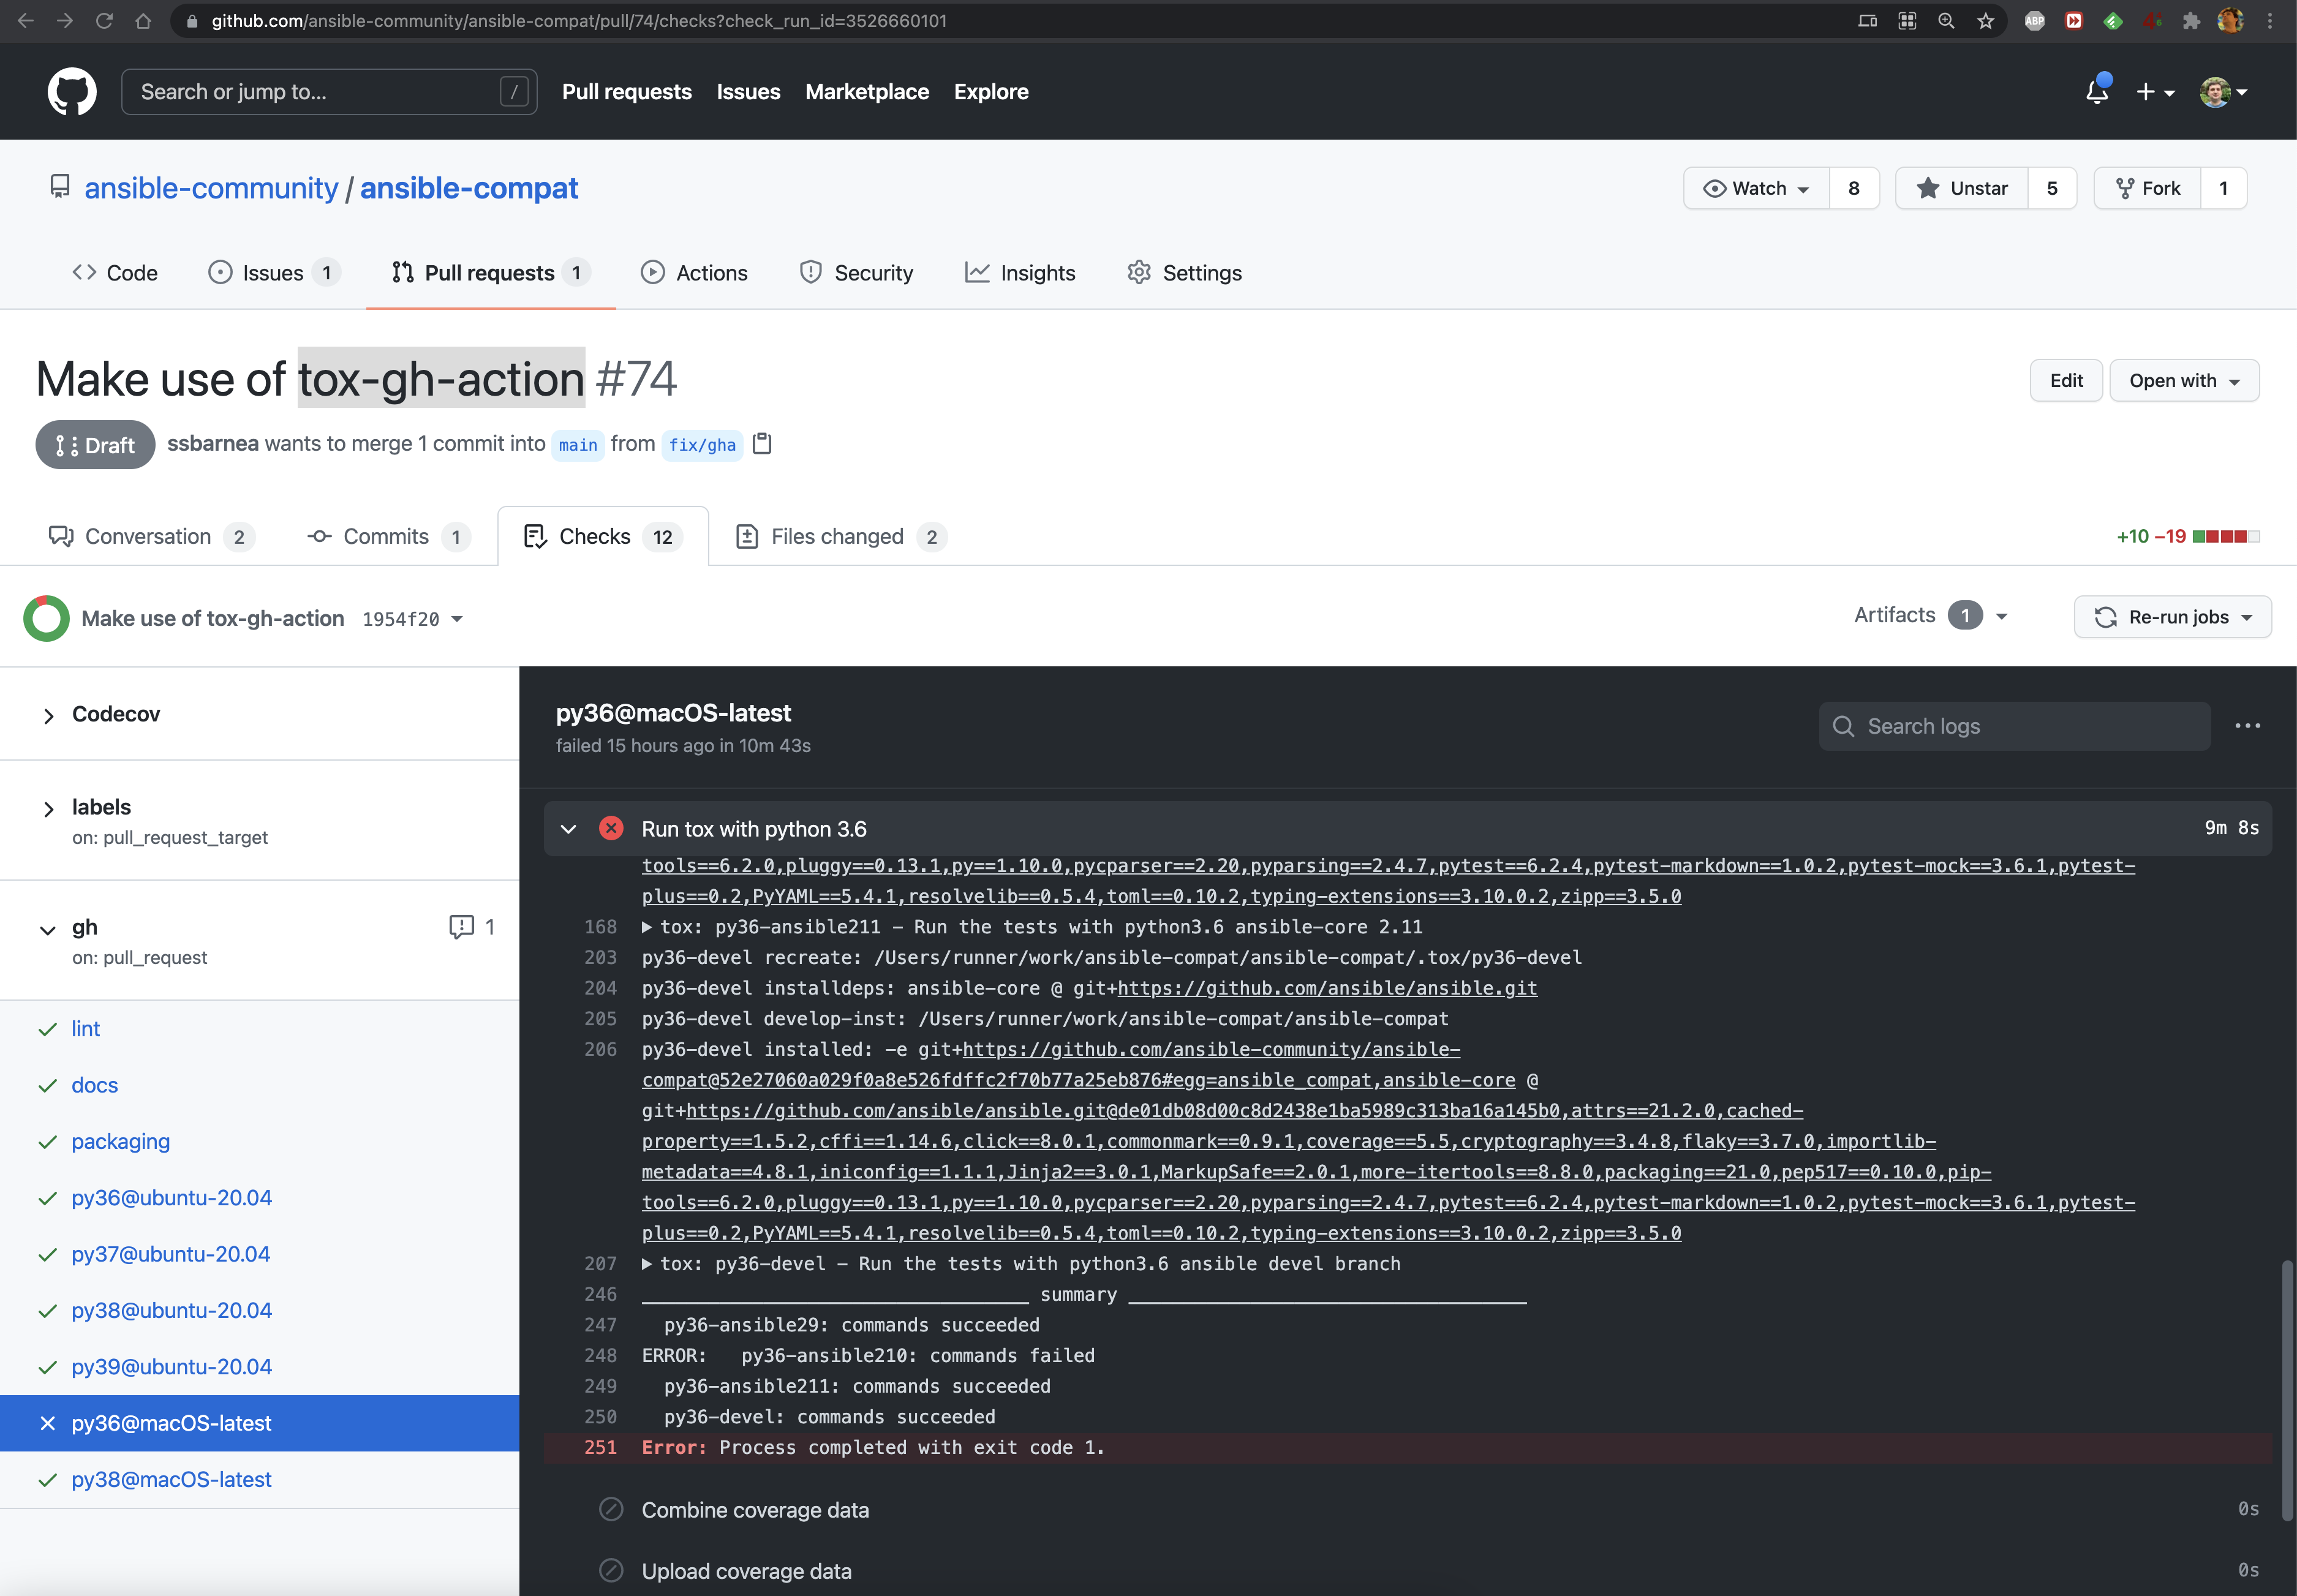
Task: Open the log options three-dot menu
Action: (2247, 726)
